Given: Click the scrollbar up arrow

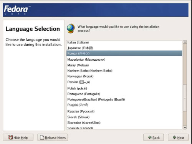Looking at the screenshot, I should click(185, 42).
